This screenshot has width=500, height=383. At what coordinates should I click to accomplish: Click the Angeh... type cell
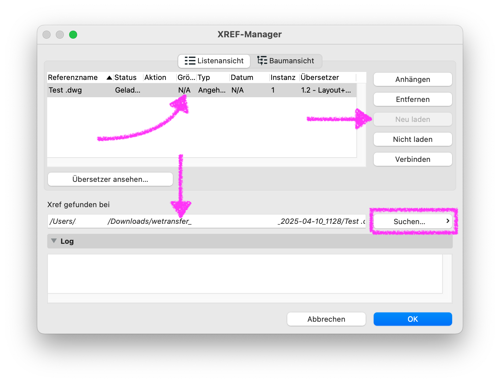coord(212,90)
